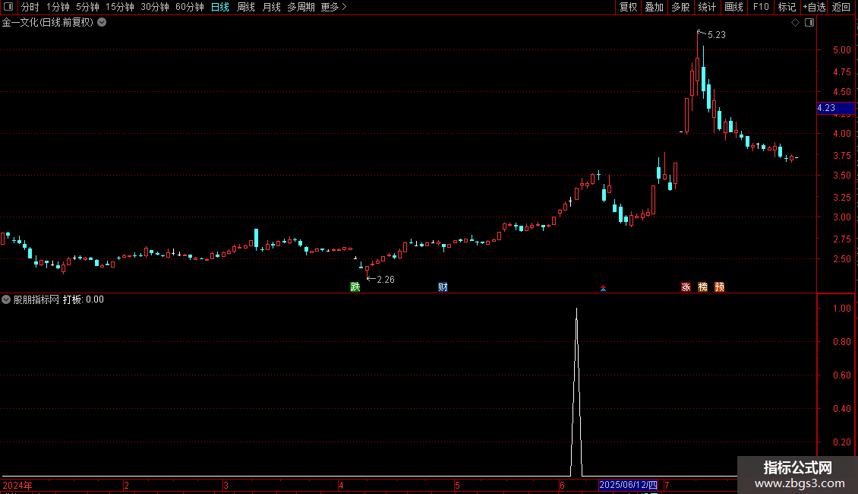The image size is (858, 494).
Task: Toggle the side panel icon at chart top-right
Action: click(x=809, y=23)
